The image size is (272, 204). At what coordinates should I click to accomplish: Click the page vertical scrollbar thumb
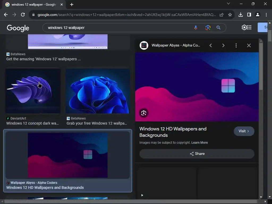point(270,36)
